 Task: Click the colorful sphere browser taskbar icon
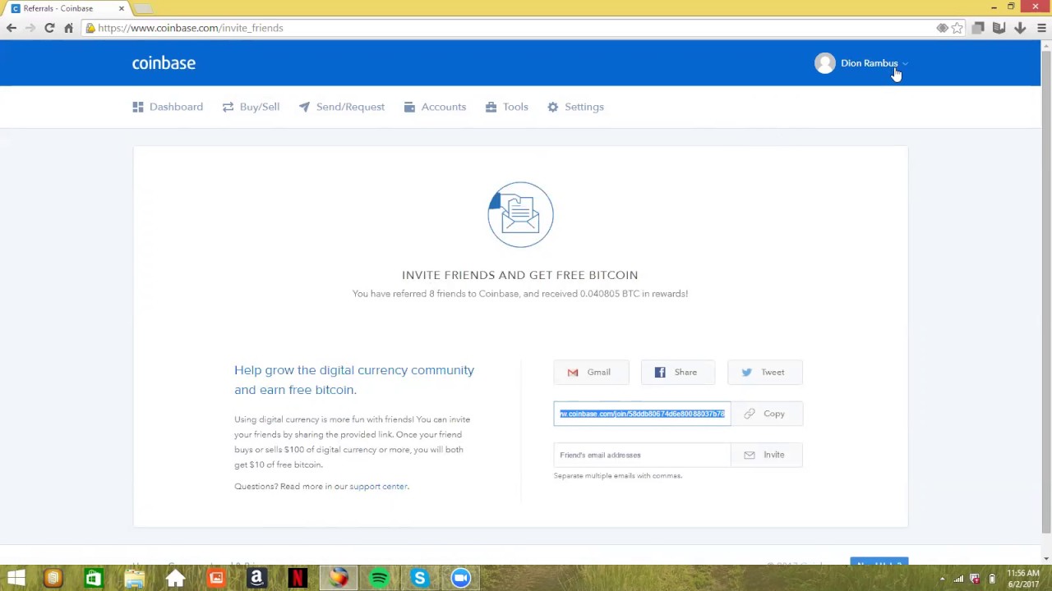point(339,579)
